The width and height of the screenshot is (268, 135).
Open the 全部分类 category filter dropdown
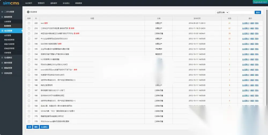(x=222, y=13)
